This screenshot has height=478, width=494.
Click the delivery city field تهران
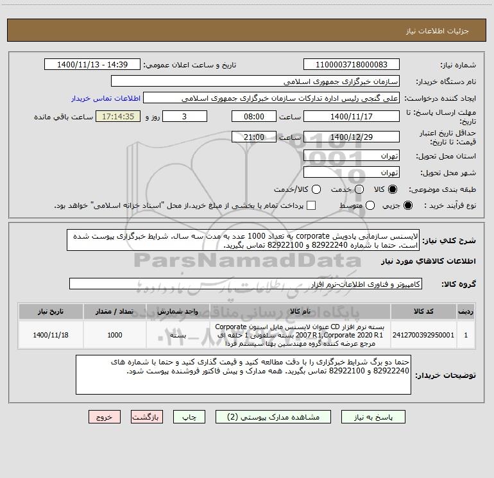pyautogui.click(x=352, y=173)
